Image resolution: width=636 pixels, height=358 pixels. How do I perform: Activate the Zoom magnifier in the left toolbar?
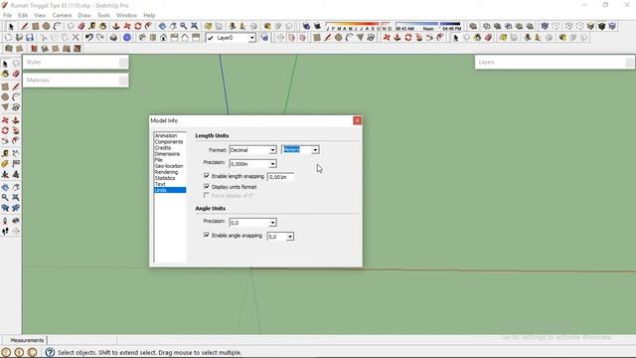[x=5, y=198]
